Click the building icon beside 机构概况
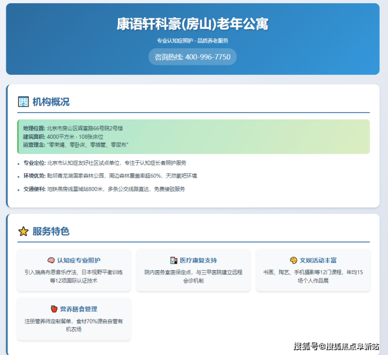Image resolution: width=388 pixels, height=355 pixels. coord(23,102)
